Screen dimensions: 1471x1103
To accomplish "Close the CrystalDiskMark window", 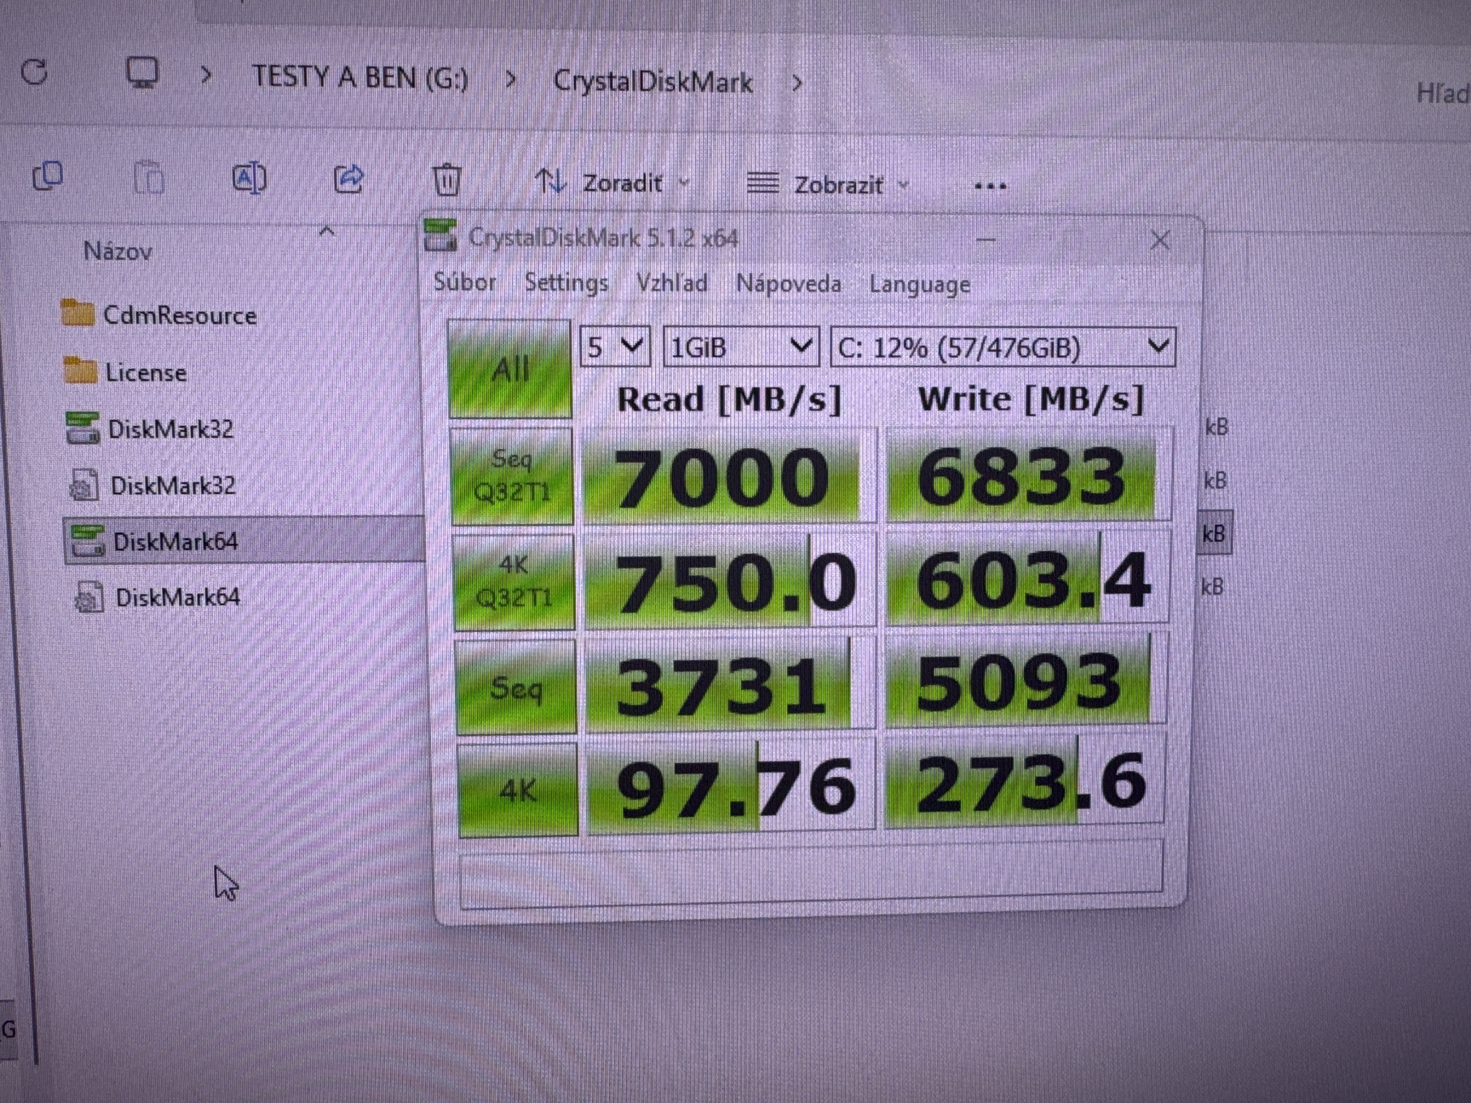I will pos(1161,240).
